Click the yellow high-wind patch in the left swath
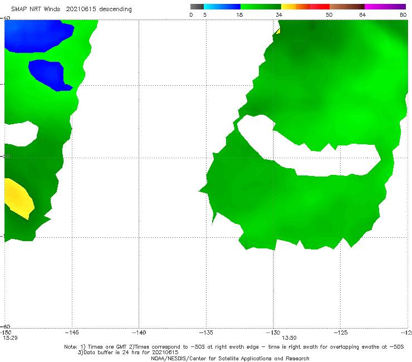 point(18,198)
